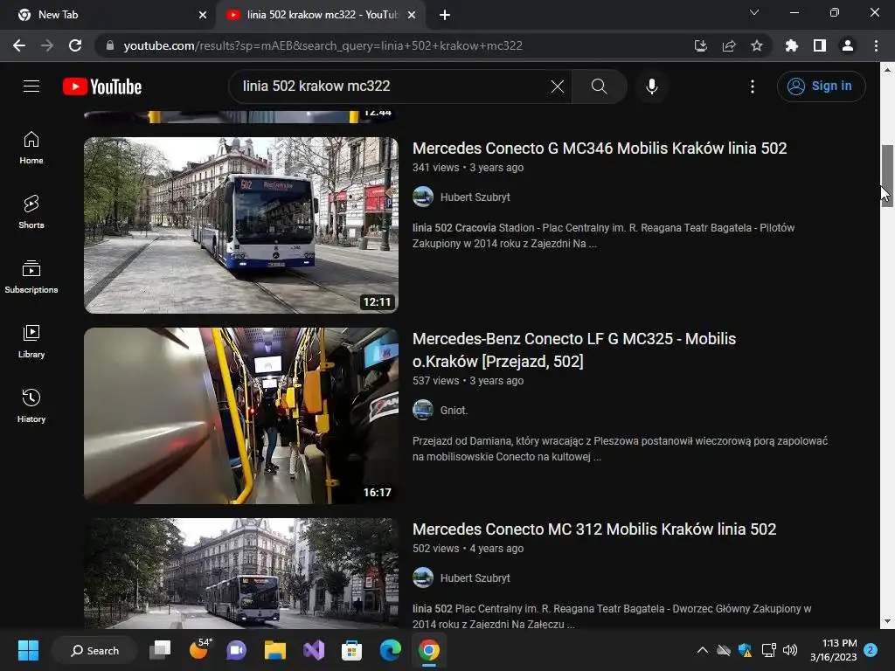Click the magnifier search button
The width and height of the screenshot is (895, 671).
(x=599, y=86)
